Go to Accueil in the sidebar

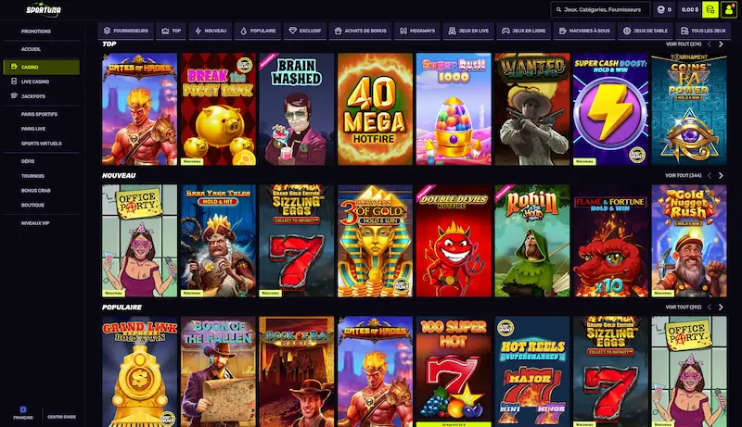(x=31, y=49)
